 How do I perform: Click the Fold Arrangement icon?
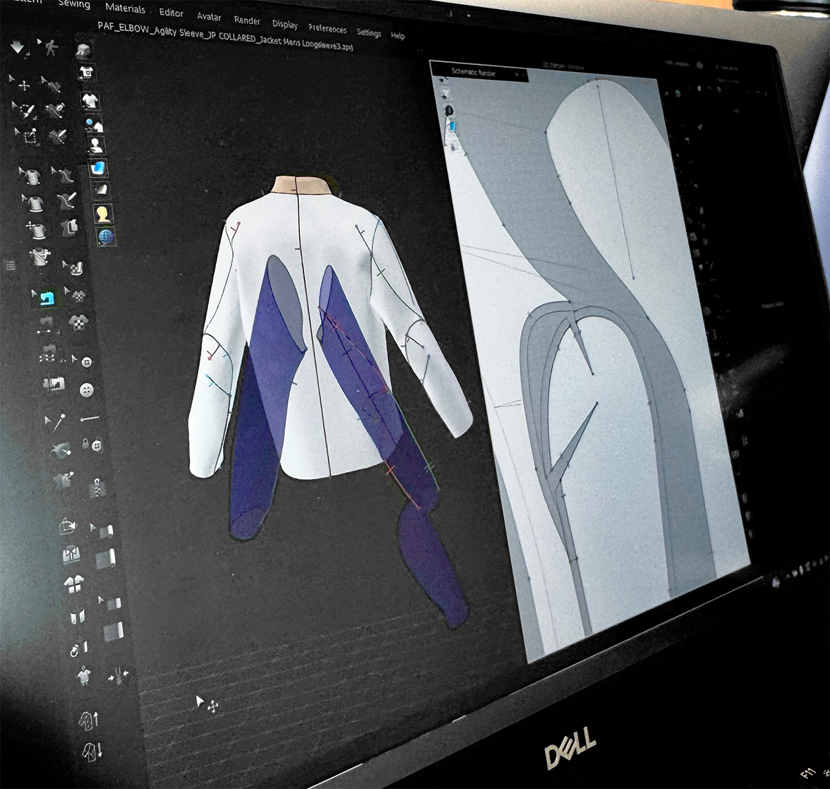point(66,526)
